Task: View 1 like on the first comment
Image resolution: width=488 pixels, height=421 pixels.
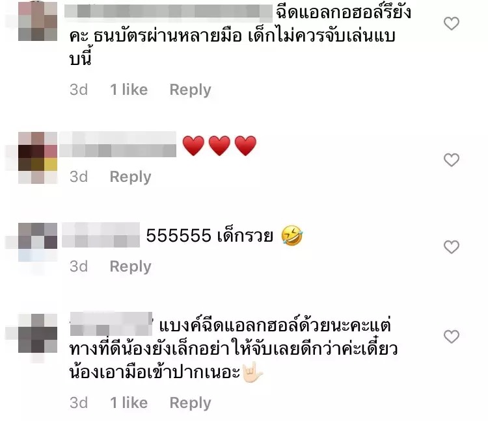Action: pyautogui.click(x=129, y=90)
